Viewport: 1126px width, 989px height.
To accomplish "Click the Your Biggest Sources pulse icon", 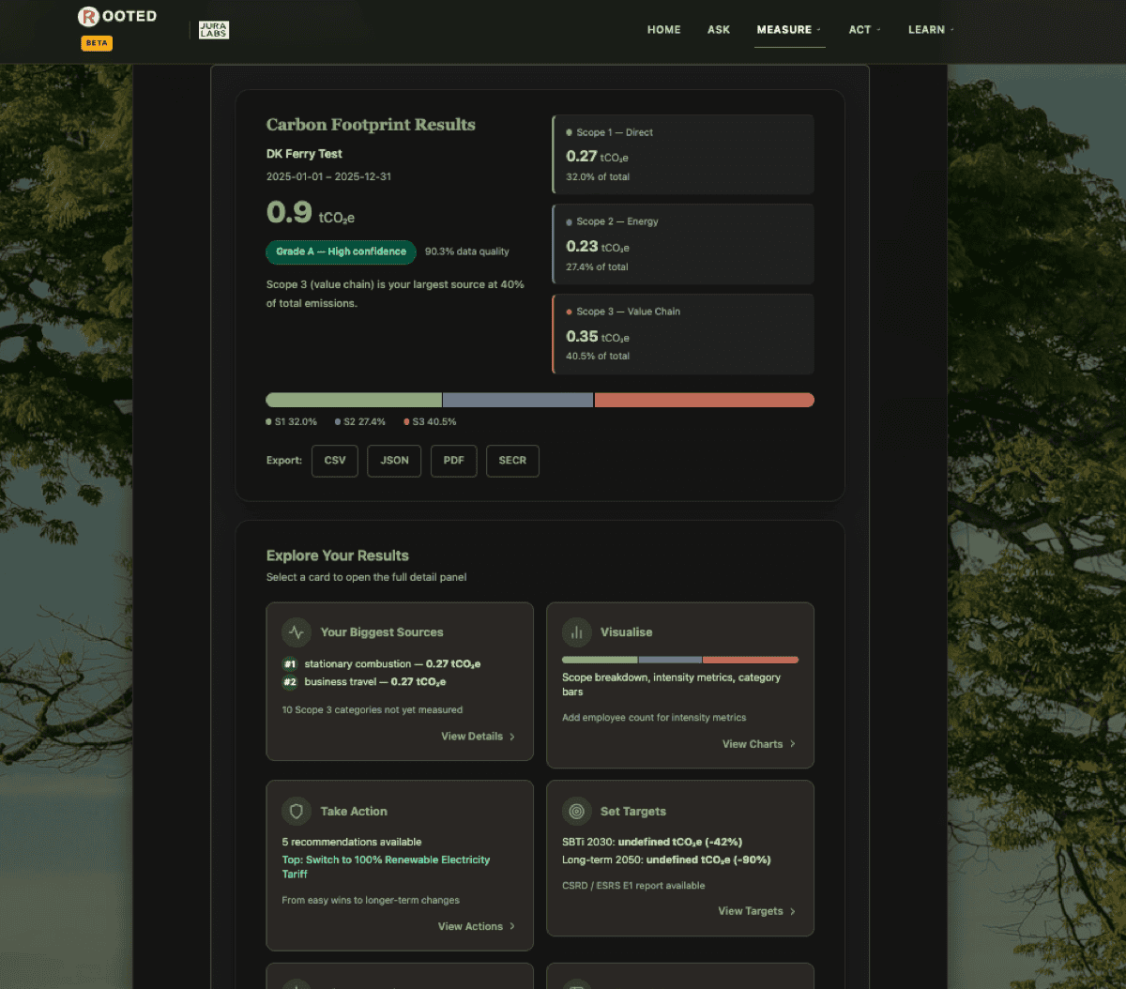I will coord(296,632).
